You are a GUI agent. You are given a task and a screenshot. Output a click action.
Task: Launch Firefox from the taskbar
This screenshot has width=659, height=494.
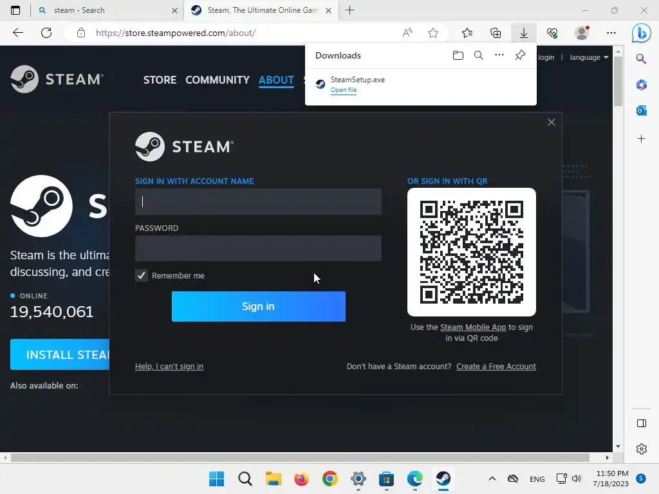coord(301,479)
